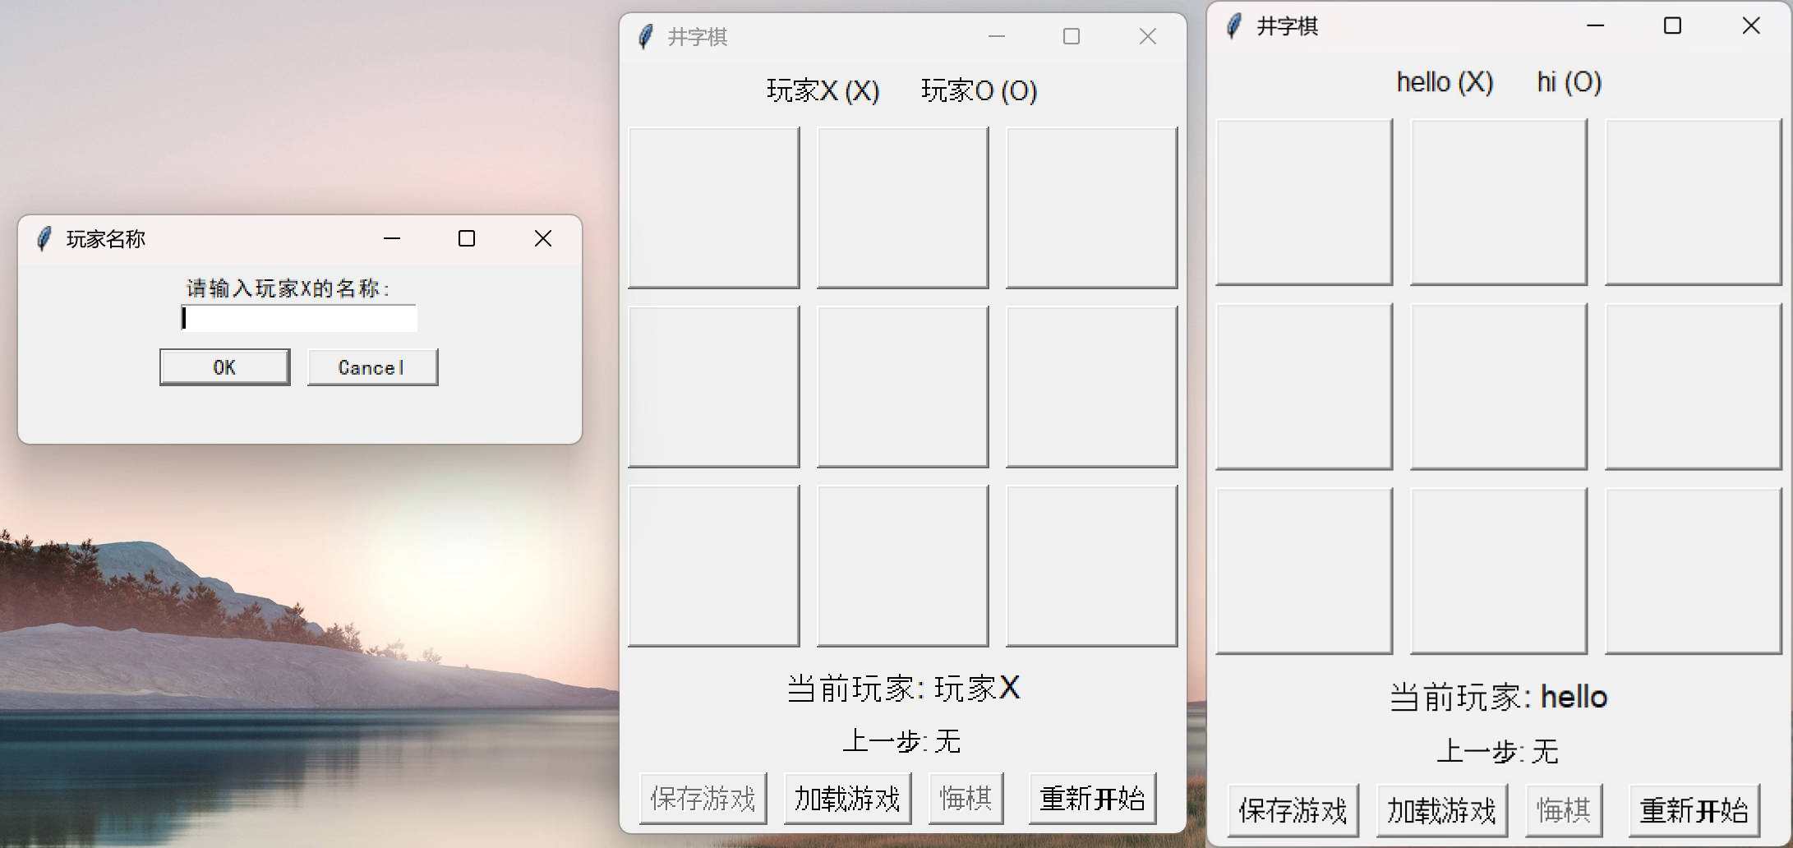Click the hi (O) label
The width and height of the screenshot is (1793, 848).
(x=1569, y=82)
